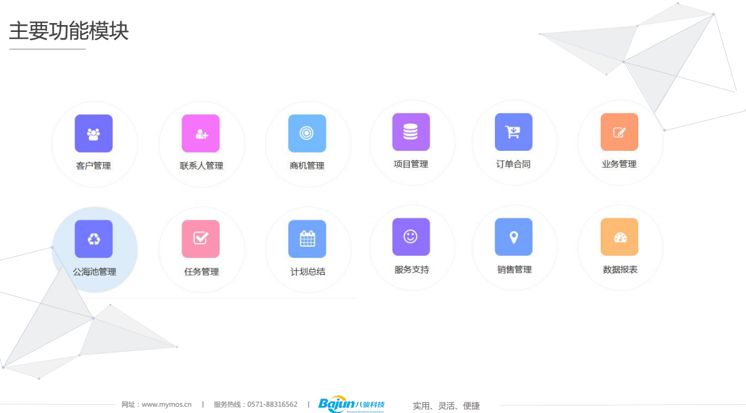Click the 任务管理 checkmark icon
The height and width of the screenshot is (413, 746).
coord(200,239)
